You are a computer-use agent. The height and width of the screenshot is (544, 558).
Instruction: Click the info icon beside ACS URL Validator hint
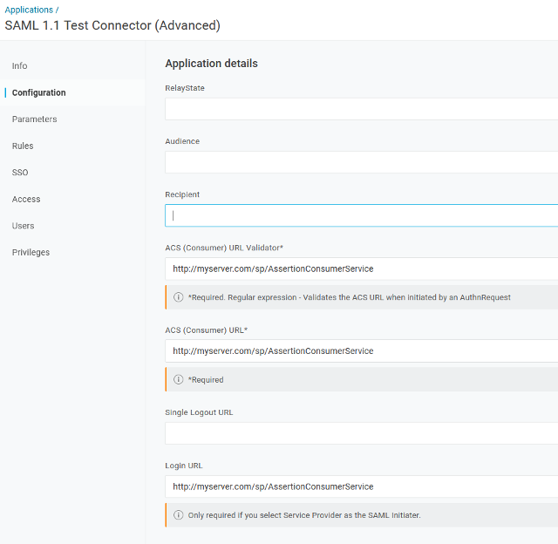[x=178, y=297]
